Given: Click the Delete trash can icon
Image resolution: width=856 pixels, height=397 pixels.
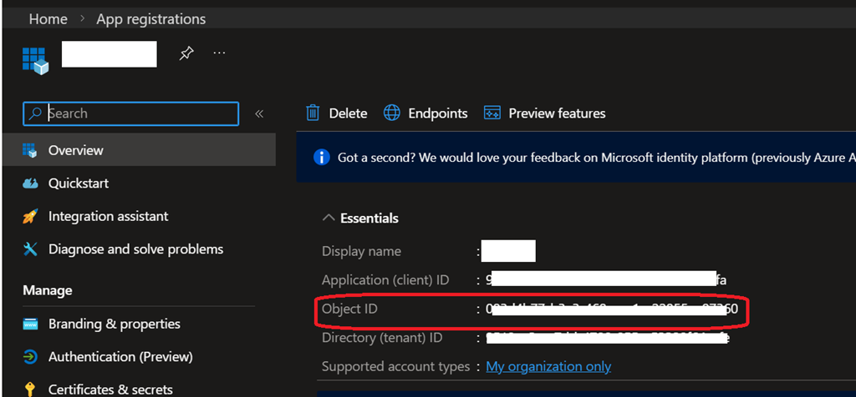Looking at the screenshot, I should [x=313, y=113].
